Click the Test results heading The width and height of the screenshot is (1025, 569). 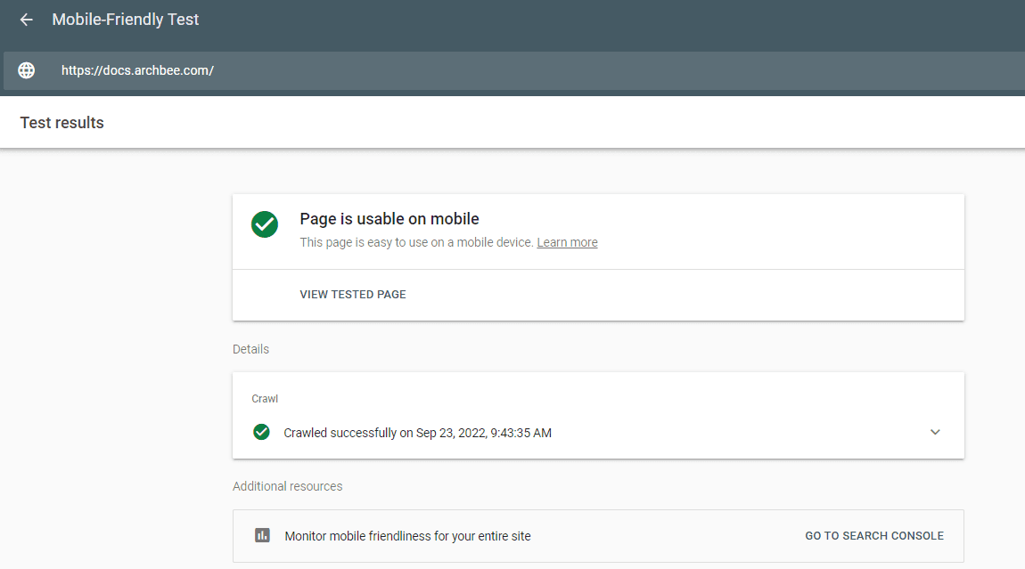[x=62, y=123]
